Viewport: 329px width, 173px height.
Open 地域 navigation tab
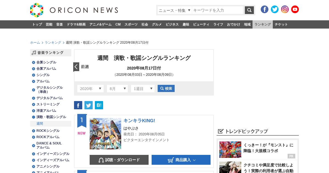[247, 24]
